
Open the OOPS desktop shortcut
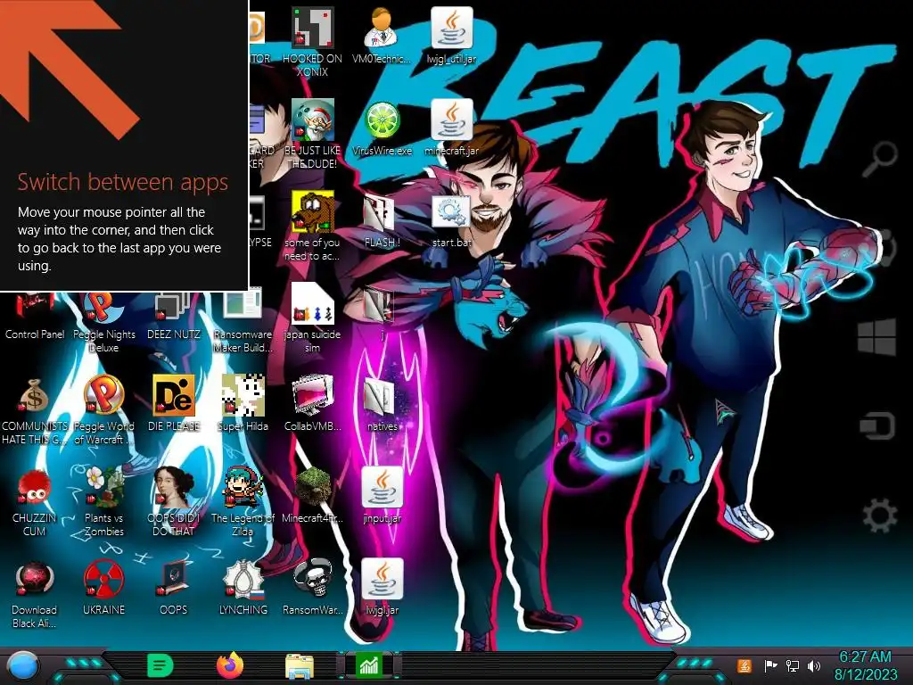(x=174, y=580)
